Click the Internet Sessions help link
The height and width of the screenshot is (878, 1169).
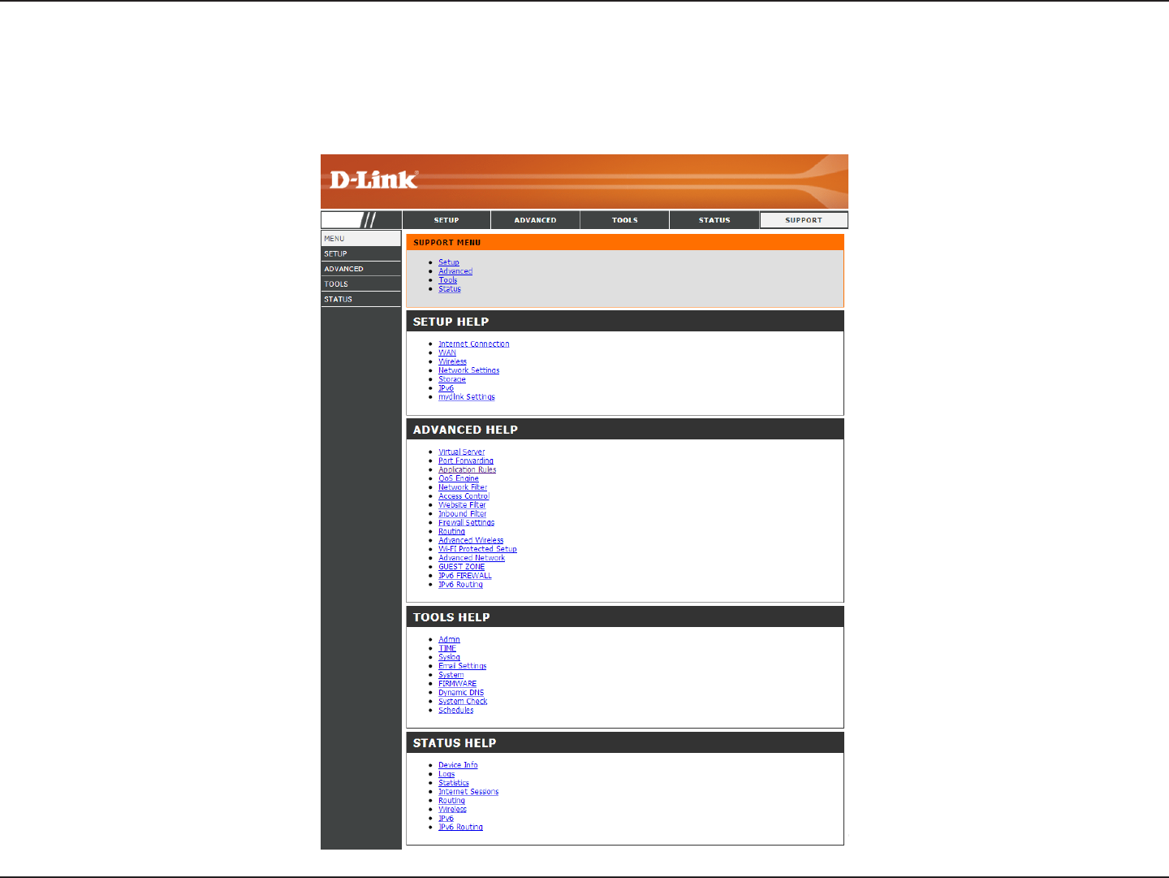[468, 793]
